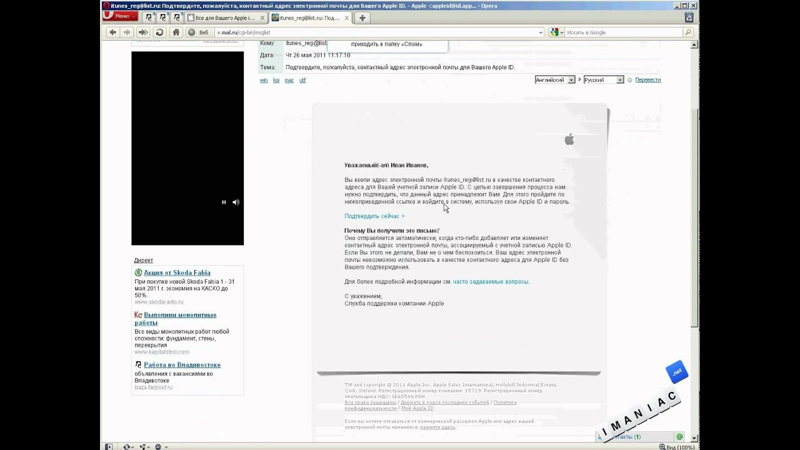Visit www.kapitalstroi.com link

point(162,352)
